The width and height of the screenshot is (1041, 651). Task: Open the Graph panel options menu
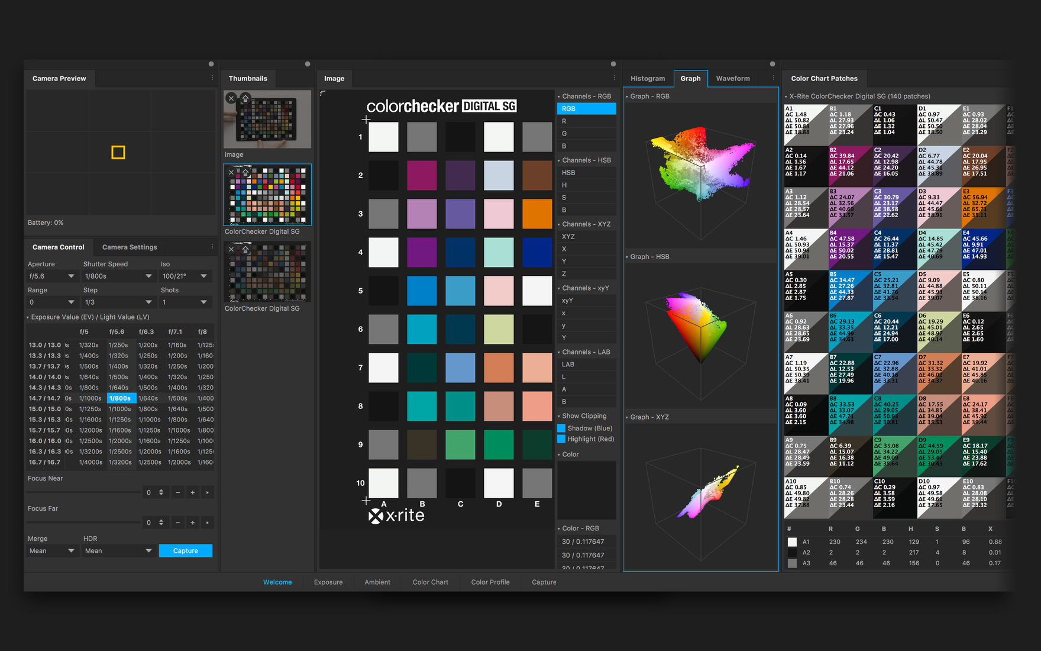[x=773, y=78]
